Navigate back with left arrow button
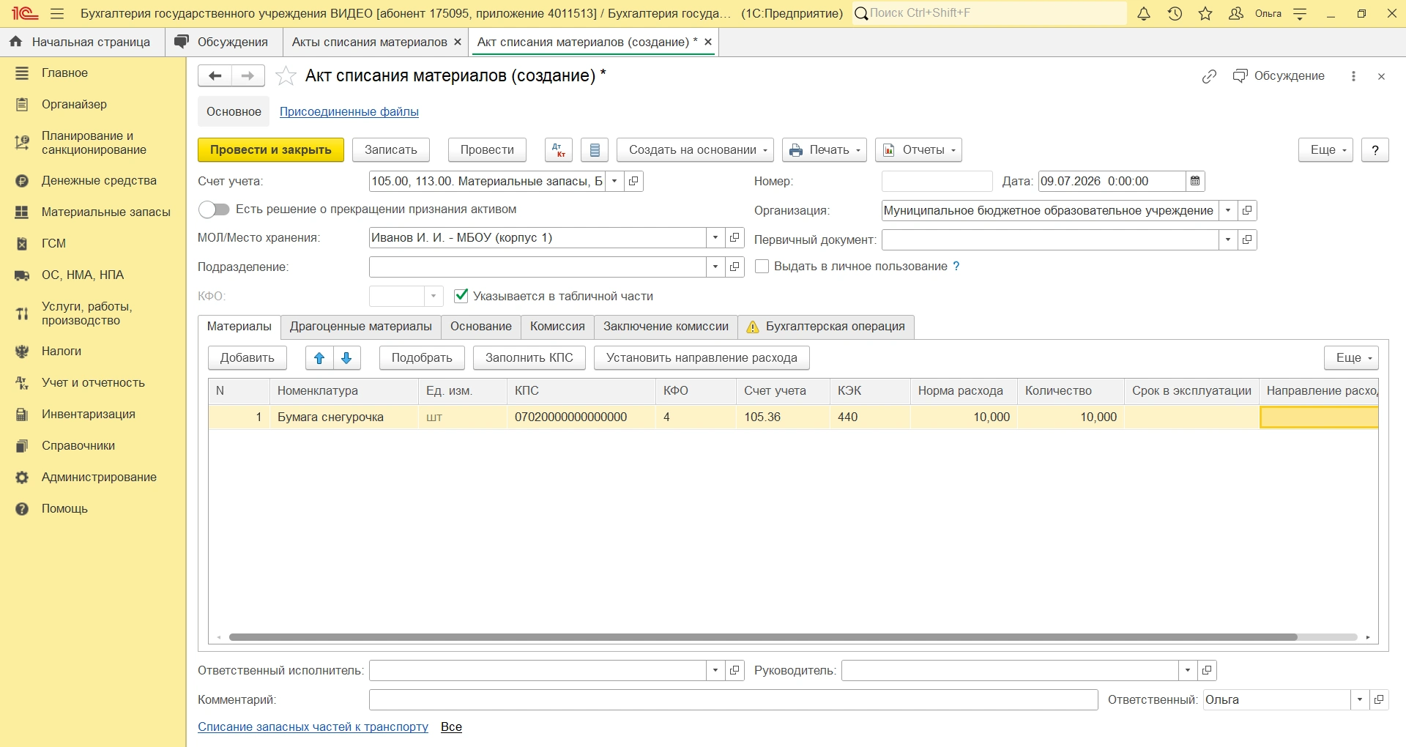 point(215,75)
